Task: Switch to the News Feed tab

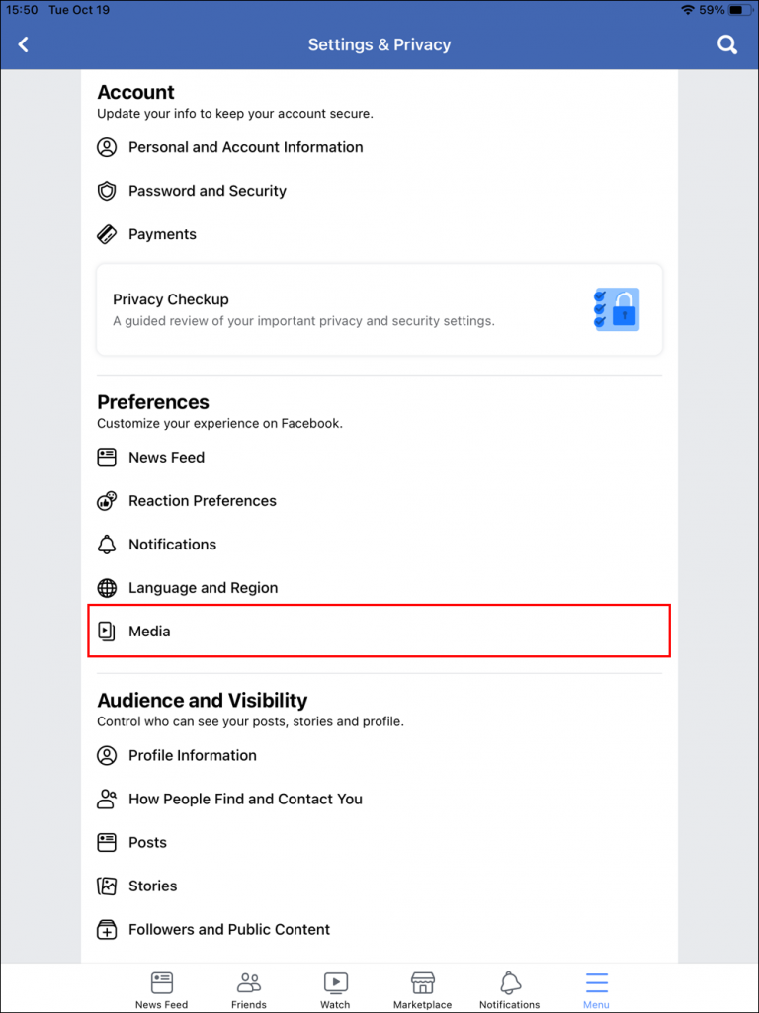Action: [x=161, y=982]
